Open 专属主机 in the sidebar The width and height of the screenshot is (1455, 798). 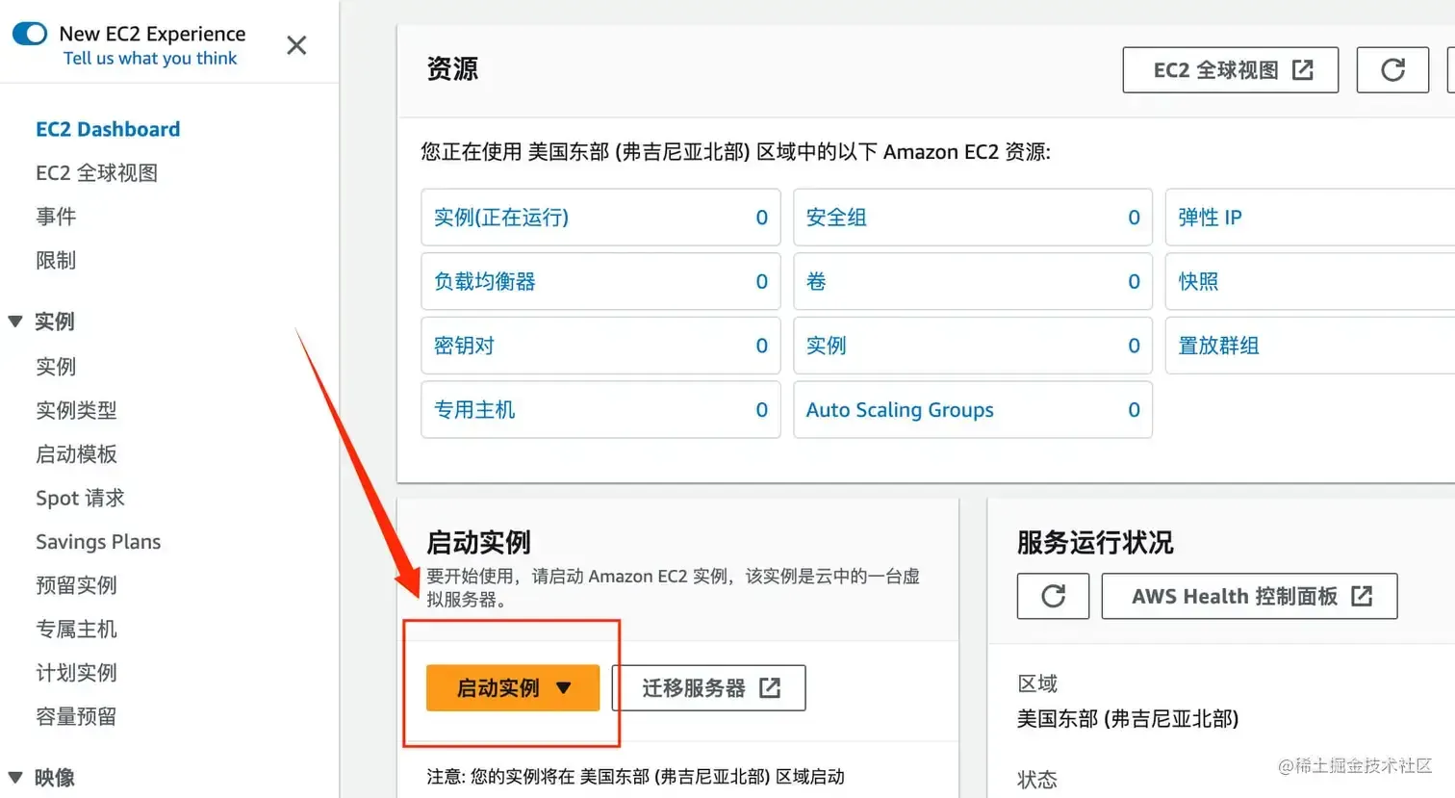(x=76, y=630)
